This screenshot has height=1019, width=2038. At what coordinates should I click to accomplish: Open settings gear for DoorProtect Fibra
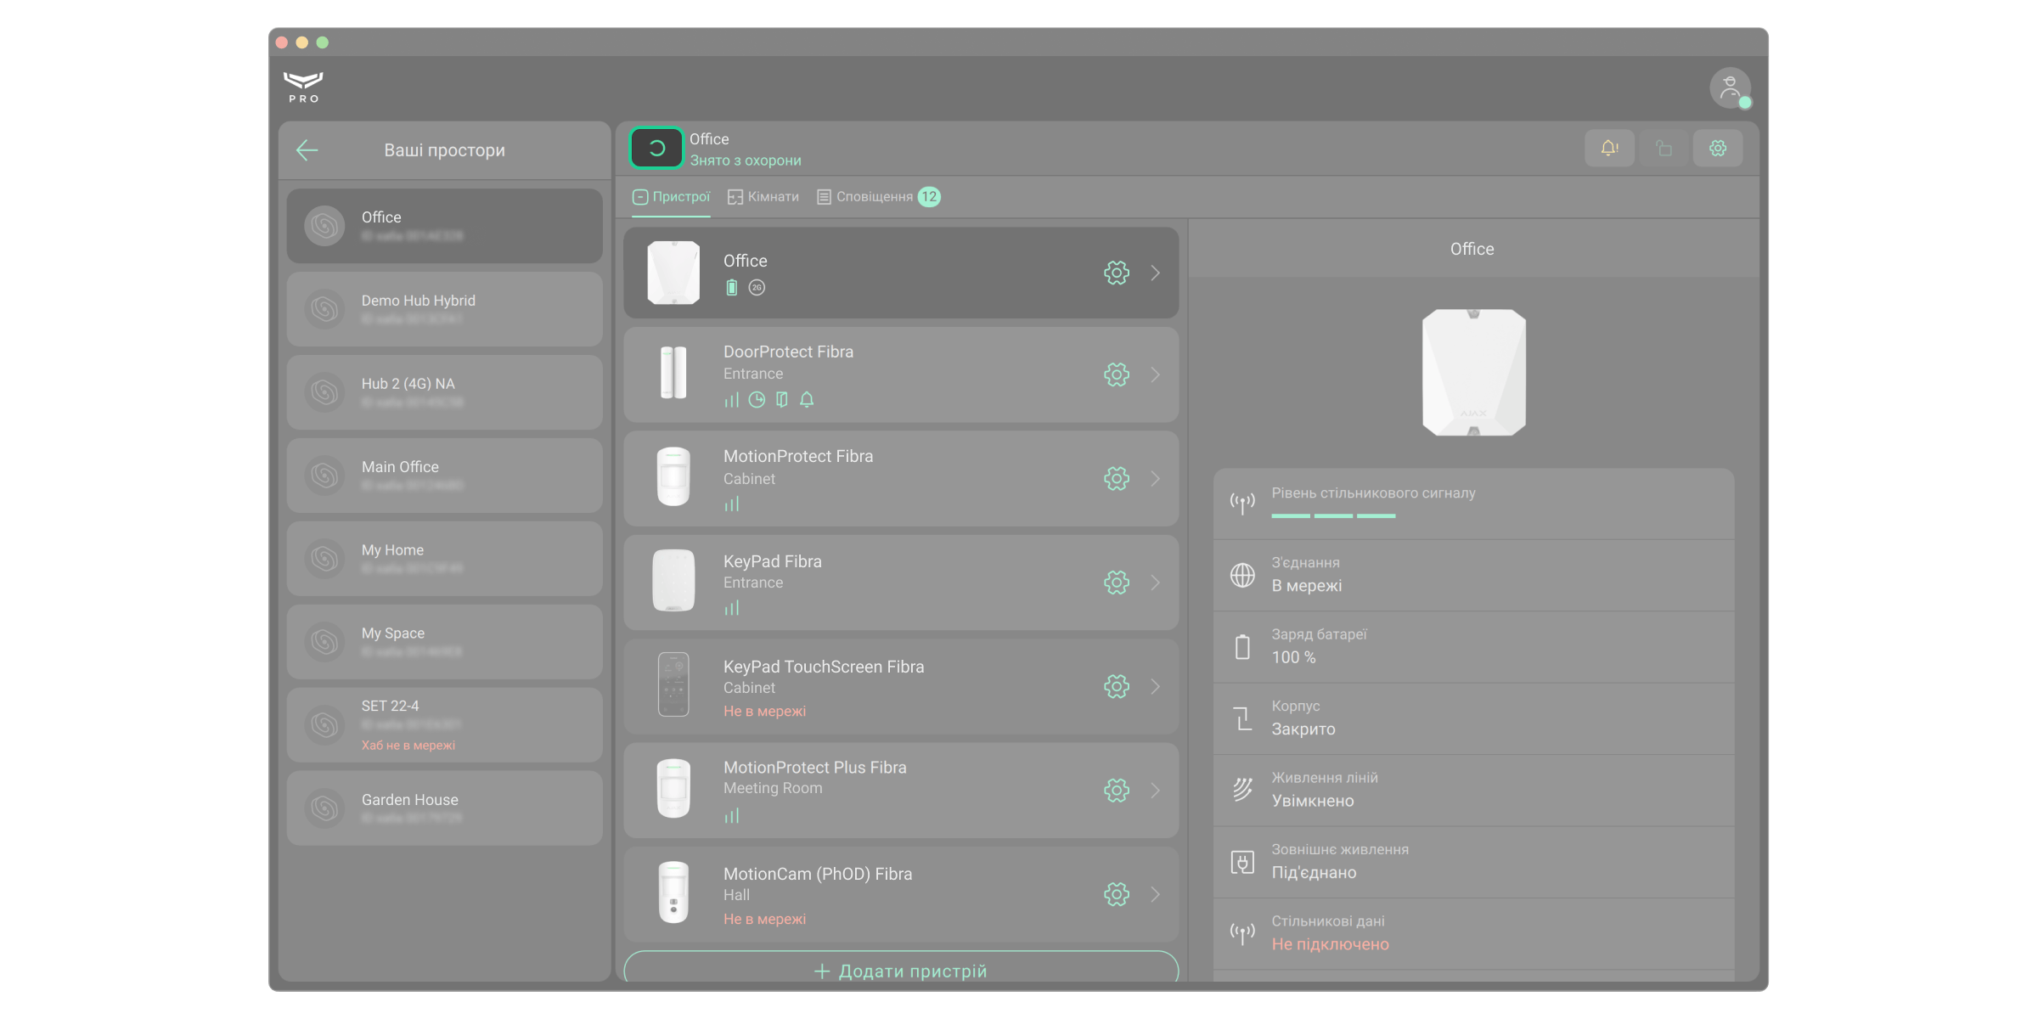pos(1117,374)
